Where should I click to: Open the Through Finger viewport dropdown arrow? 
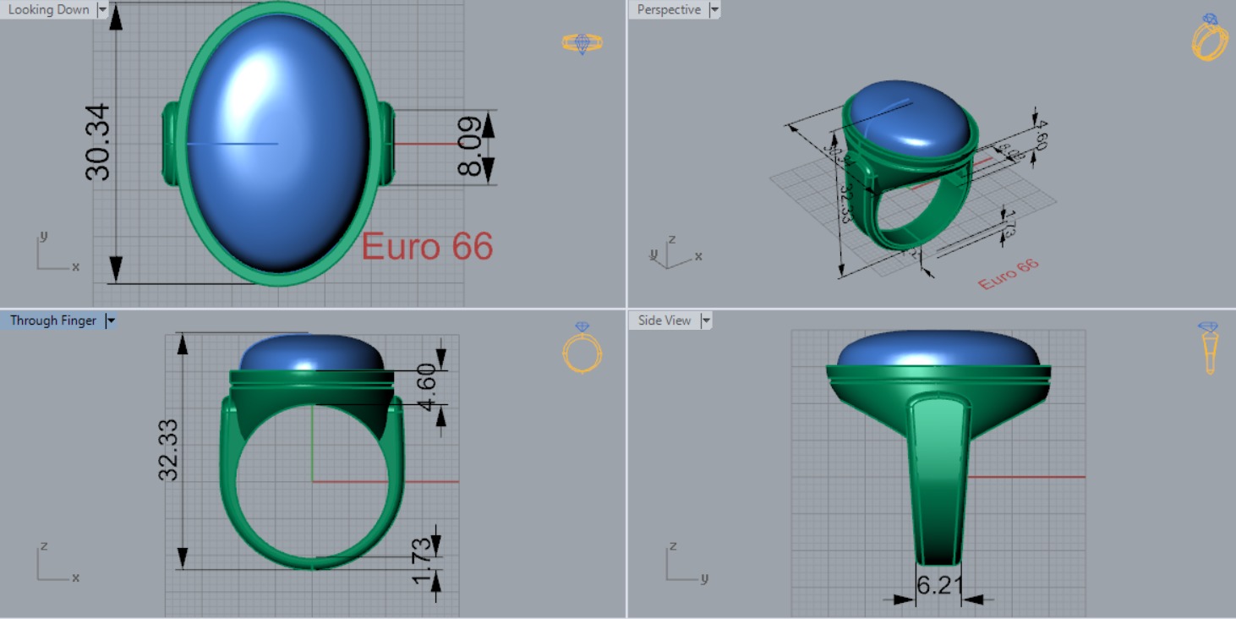tap(111, 320)
